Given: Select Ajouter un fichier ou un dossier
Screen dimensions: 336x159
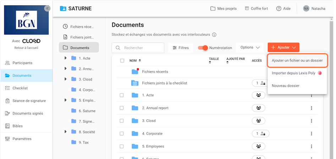Looking at the screenshot, I should 297,61.
